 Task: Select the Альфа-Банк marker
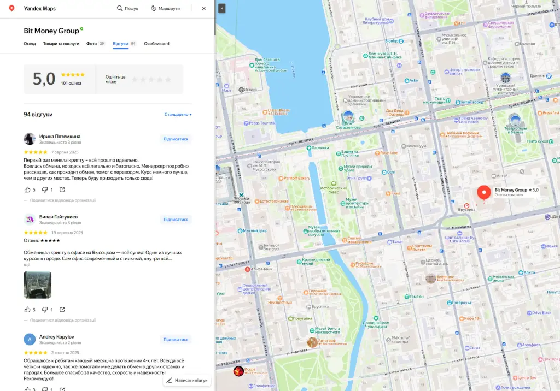click(x=247, y=269)
